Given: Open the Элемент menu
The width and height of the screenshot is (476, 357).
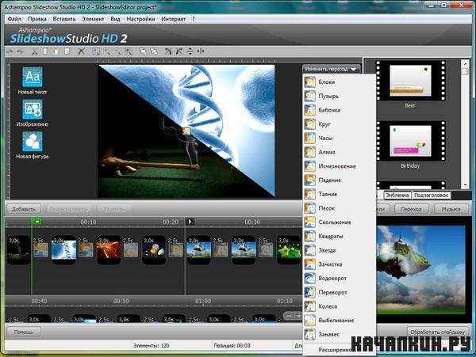Looking at the screenshot, I should (x=93, y=19).
